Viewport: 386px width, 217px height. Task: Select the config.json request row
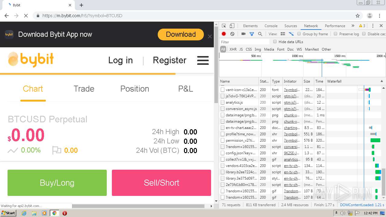[240, 153]
